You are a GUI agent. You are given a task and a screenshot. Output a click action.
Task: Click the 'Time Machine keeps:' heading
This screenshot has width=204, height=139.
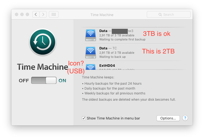click(98, 77)
